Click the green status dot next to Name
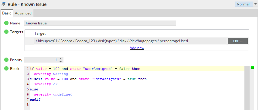This screenshot has height=110, width=259. point(6,23)
